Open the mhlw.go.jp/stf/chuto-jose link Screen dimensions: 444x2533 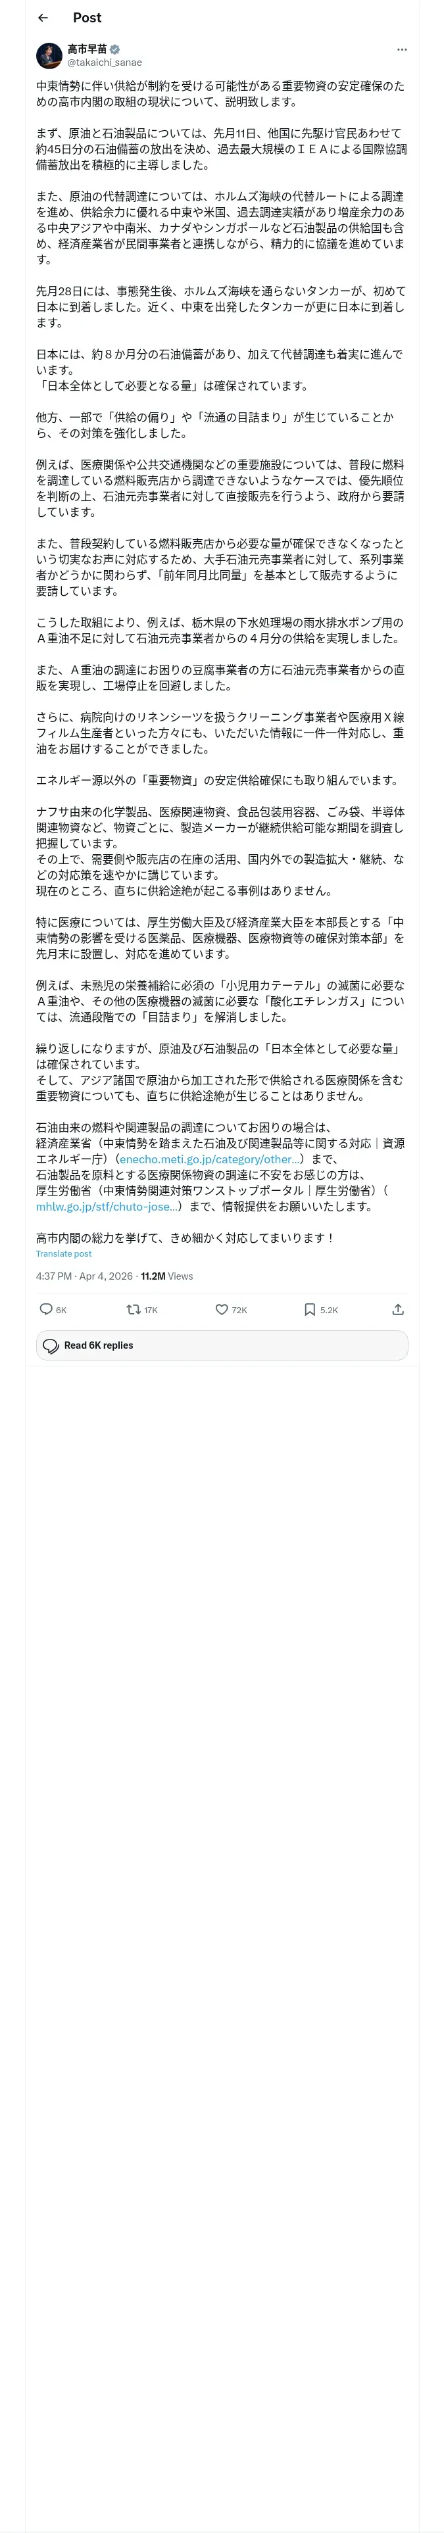coord(107,1207)
